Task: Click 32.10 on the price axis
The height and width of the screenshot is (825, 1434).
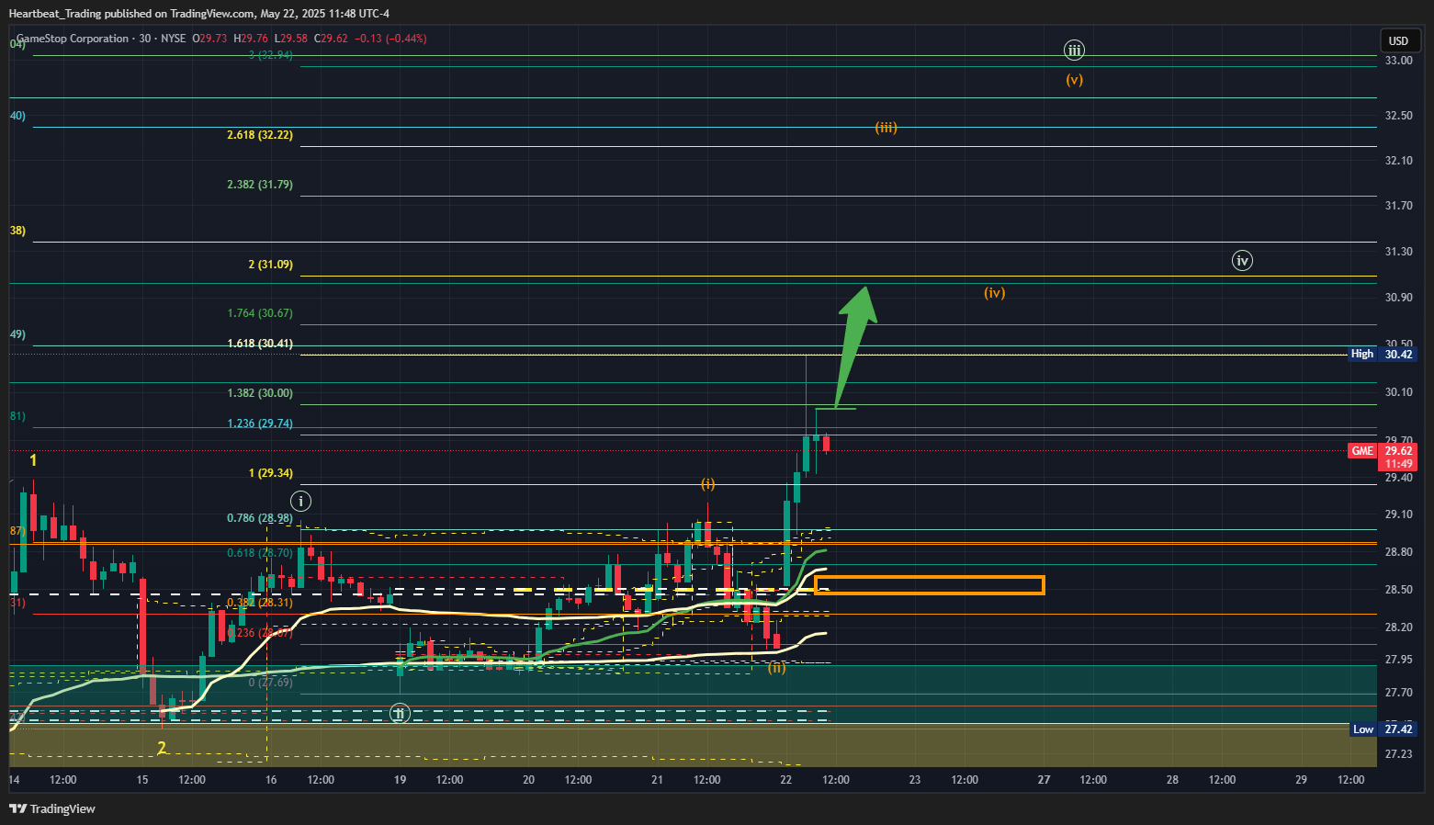Action: tap(1398, 161)
